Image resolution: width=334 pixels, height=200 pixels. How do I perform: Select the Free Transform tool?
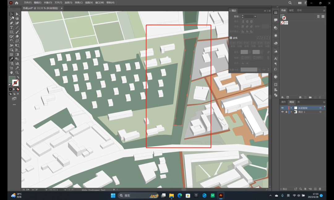pos(17,46)
